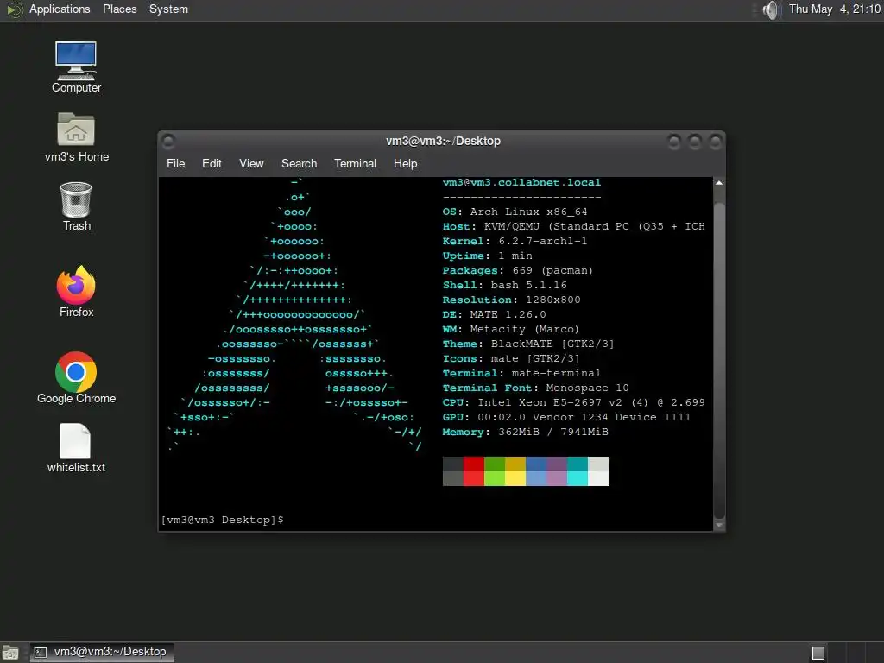Launch Firefox from the desktop
884x663 pixels.
pos(76,292)
